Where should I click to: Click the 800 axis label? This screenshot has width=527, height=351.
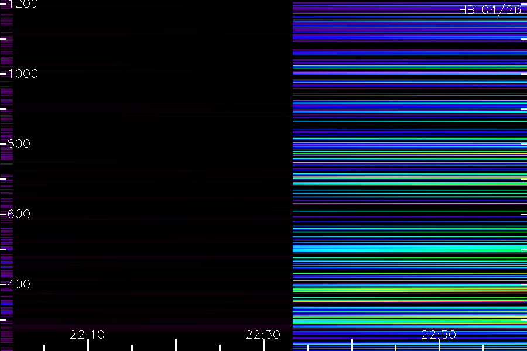click(x=19, y=144)
